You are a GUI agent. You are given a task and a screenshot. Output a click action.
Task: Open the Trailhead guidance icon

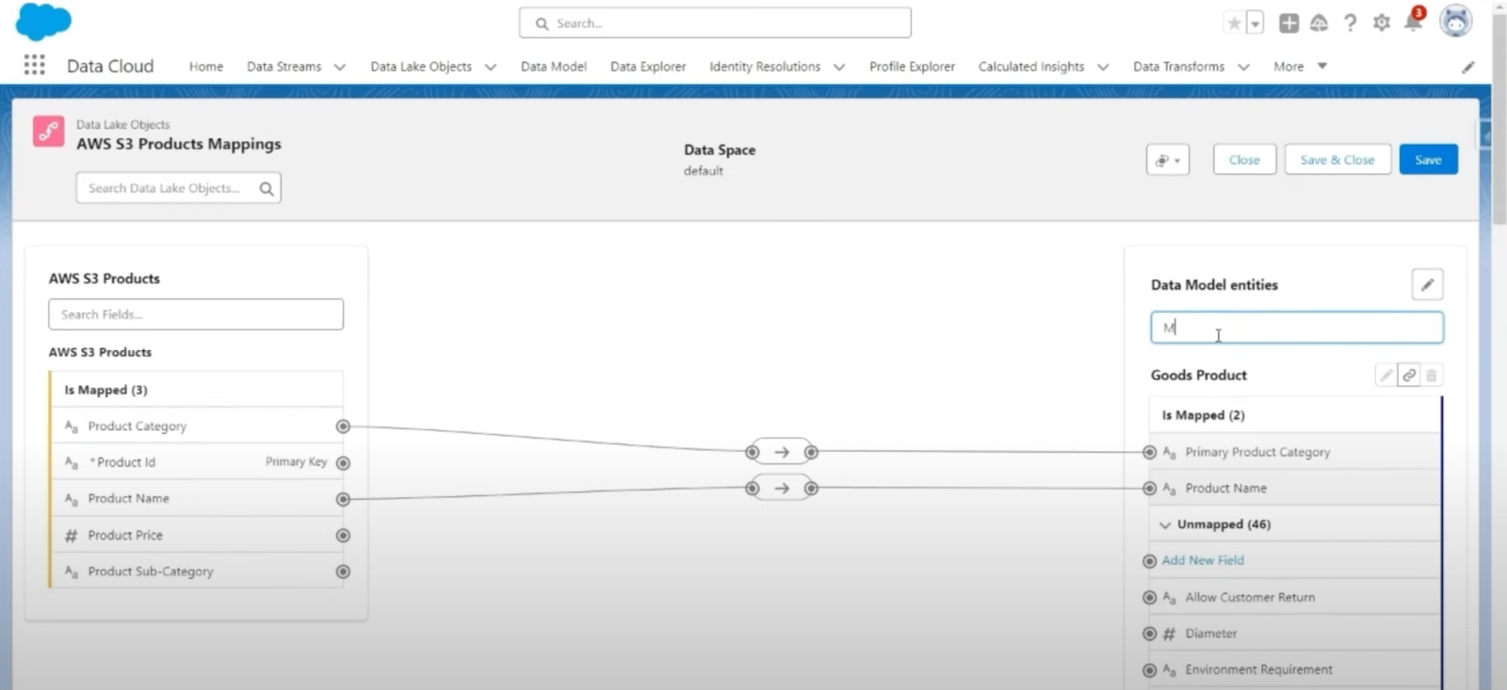[1319, 24]
